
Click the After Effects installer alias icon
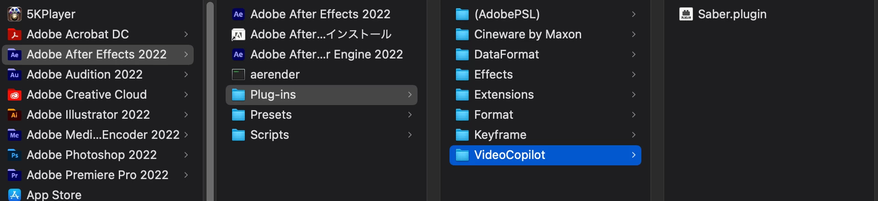click(238, 34)
